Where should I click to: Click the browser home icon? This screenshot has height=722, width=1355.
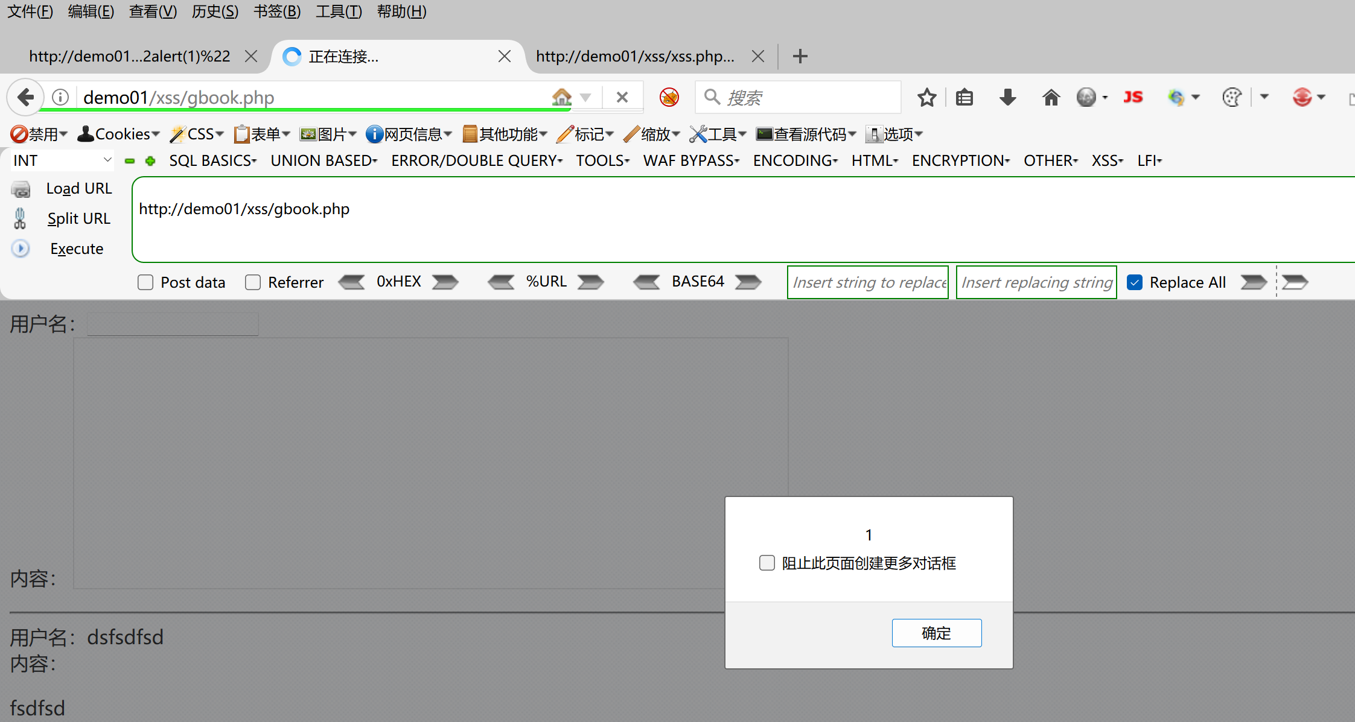click(1051, 97)
